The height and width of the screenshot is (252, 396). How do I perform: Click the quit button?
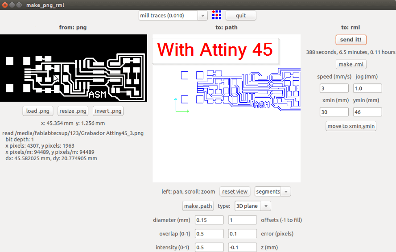241,16
